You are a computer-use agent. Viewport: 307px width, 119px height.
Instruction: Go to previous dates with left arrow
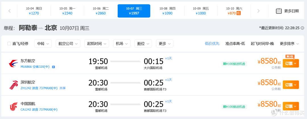[x=9, y=11]
